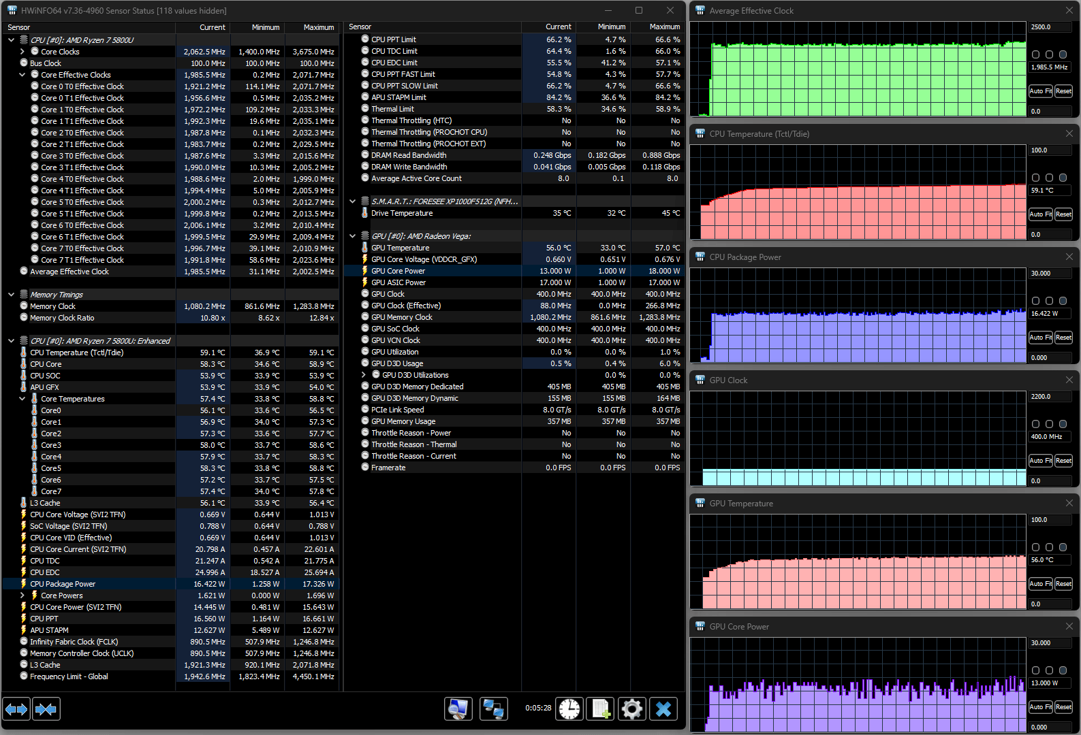Click the blue X icon in bottom toolbar
1081x735 pixels.
coord(663,709)
